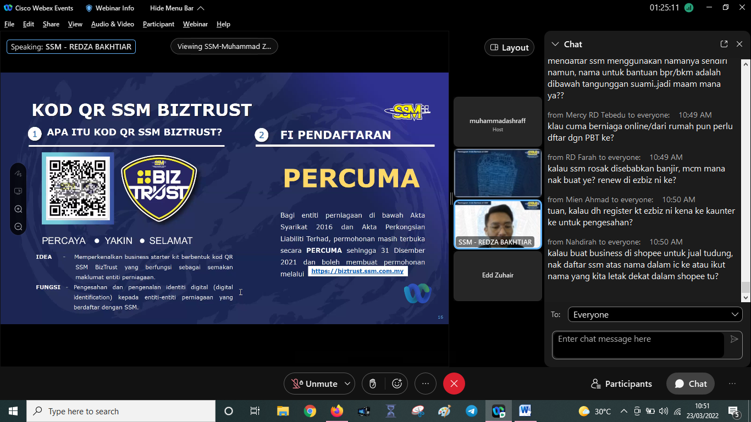
Task: Click the zoom in magnifier icon
Action: (18, 209)
